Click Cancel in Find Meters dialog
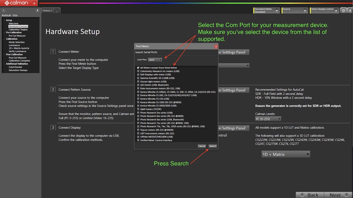Screen dimensions: 353x198 (202, 146)
